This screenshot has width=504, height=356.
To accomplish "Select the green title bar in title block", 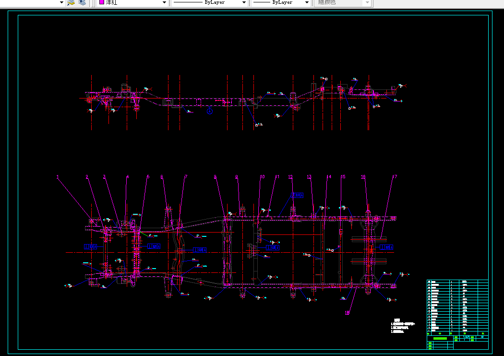I will [x=440, y=338].
